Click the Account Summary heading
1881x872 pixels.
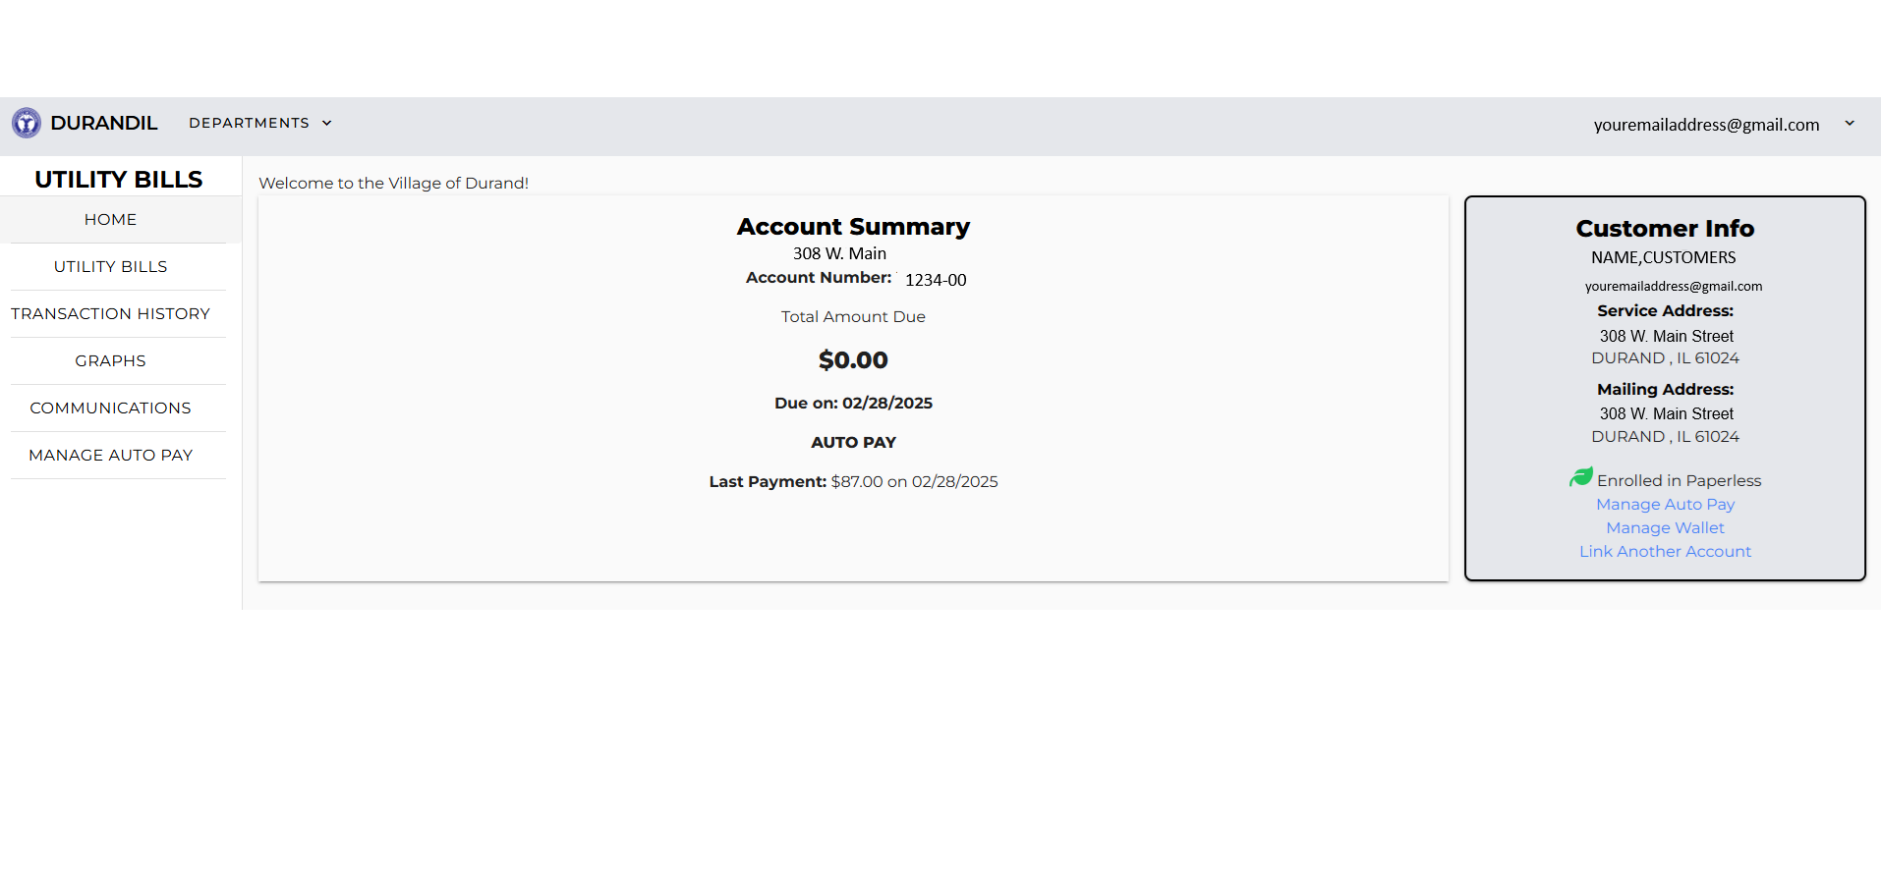tap(853, 227)
